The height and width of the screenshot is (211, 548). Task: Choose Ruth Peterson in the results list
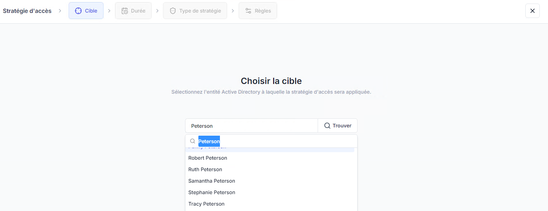pyautogui.click(x=205, y=169)
